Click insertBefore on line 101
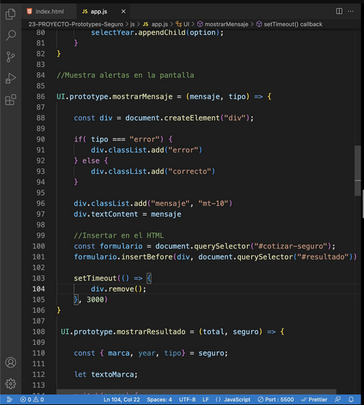The height and width of the screenshot is (405, 364). 147,257
